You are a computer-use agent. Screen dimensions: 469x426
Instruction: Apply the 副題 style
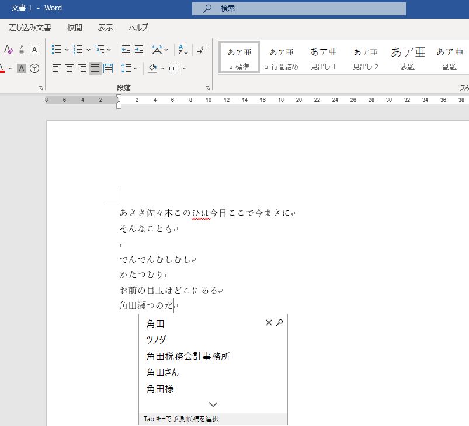point(450,57)
